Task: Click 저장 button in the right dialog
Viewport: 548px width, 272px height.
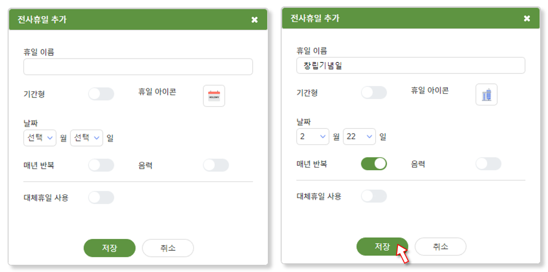Action: pos(382,246)
